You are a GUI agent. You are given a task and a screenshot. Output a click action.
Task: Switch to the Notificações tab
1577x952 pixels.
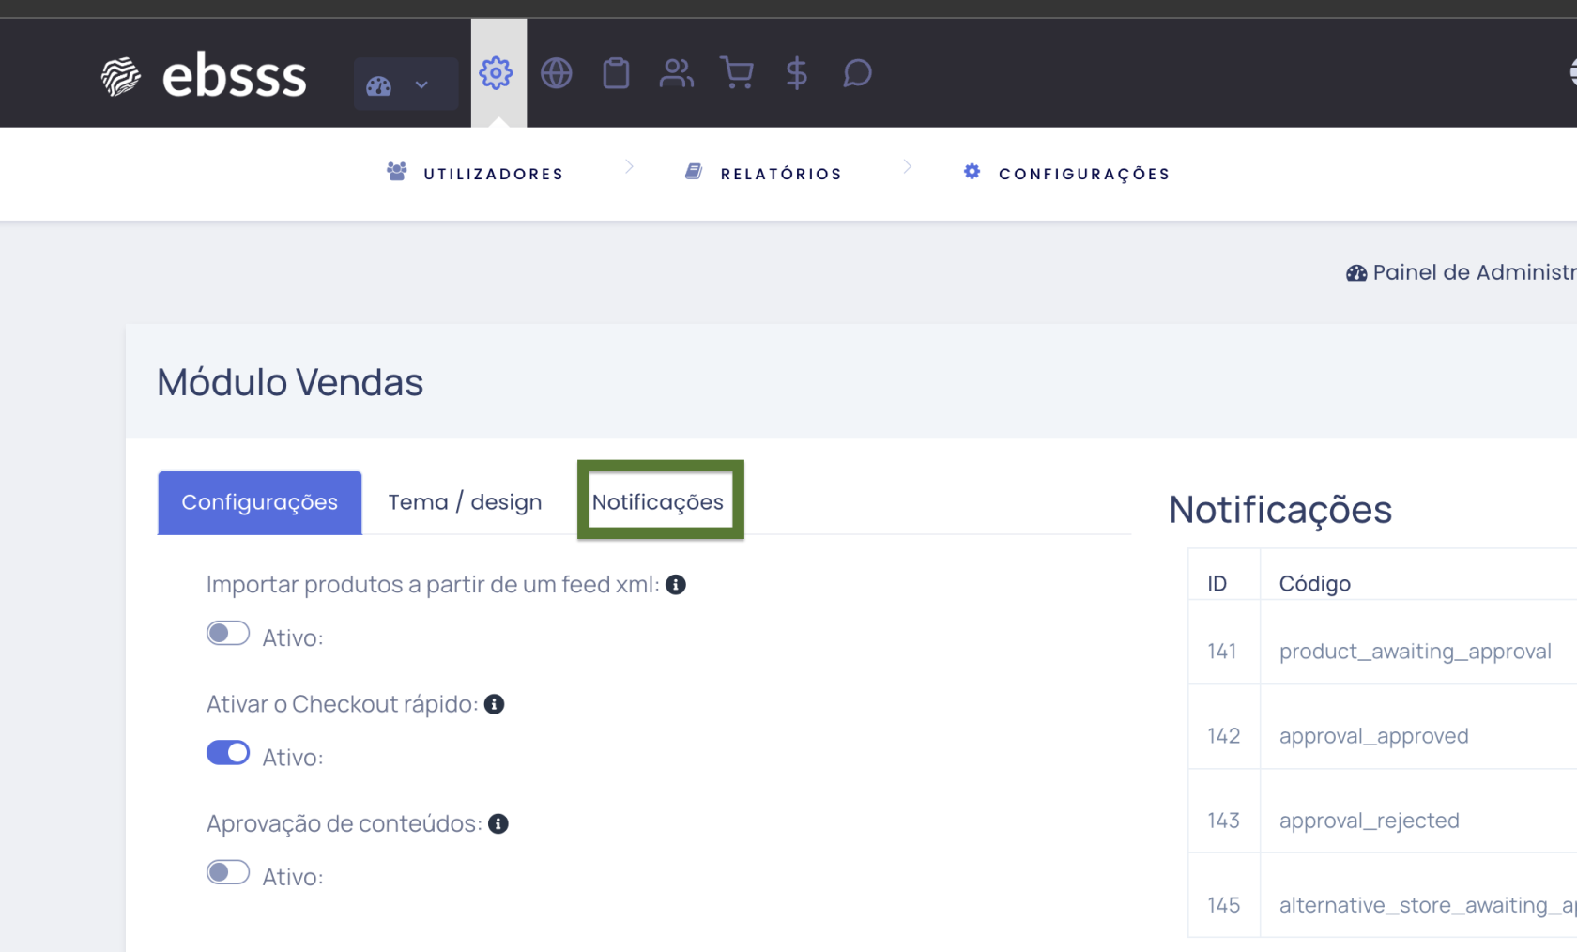[x=658, y=502]
